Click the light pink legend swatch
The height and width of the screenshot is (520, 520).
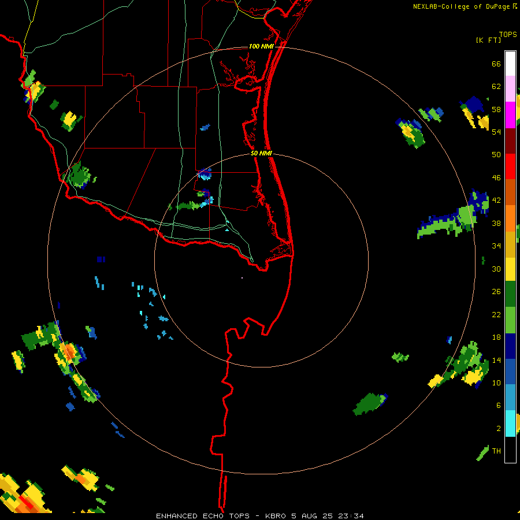[510, 89]
